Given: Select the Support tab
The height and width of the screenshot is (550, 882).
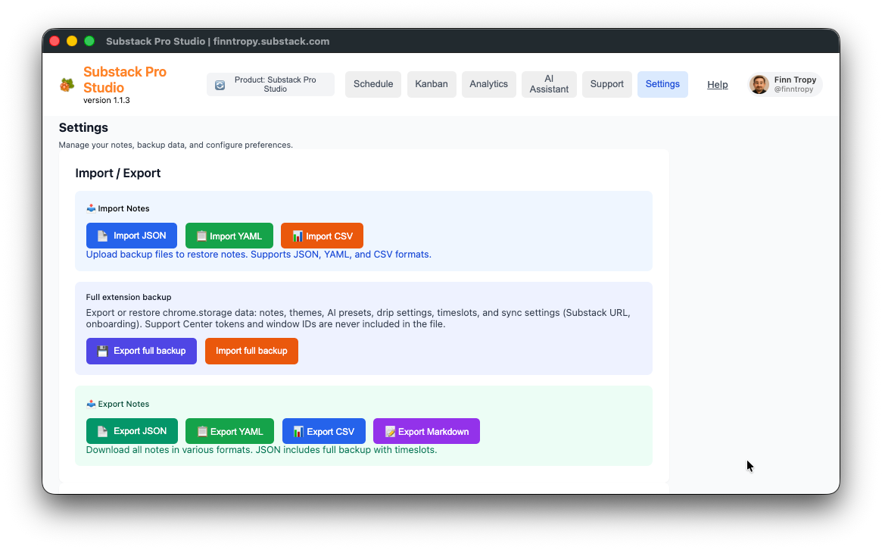Looking at the screenshot, I should tap(607, 84).
